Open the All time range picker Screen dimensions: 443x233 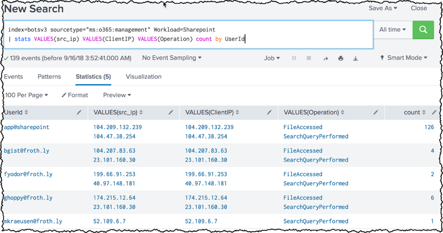[x=393, y=30]
